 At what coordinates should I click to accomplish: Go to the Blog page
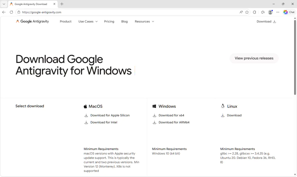124,21
